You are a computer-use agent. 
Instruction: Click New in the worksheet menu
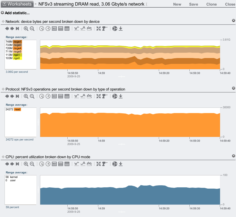pyautogui.click(x=177, y=4)
